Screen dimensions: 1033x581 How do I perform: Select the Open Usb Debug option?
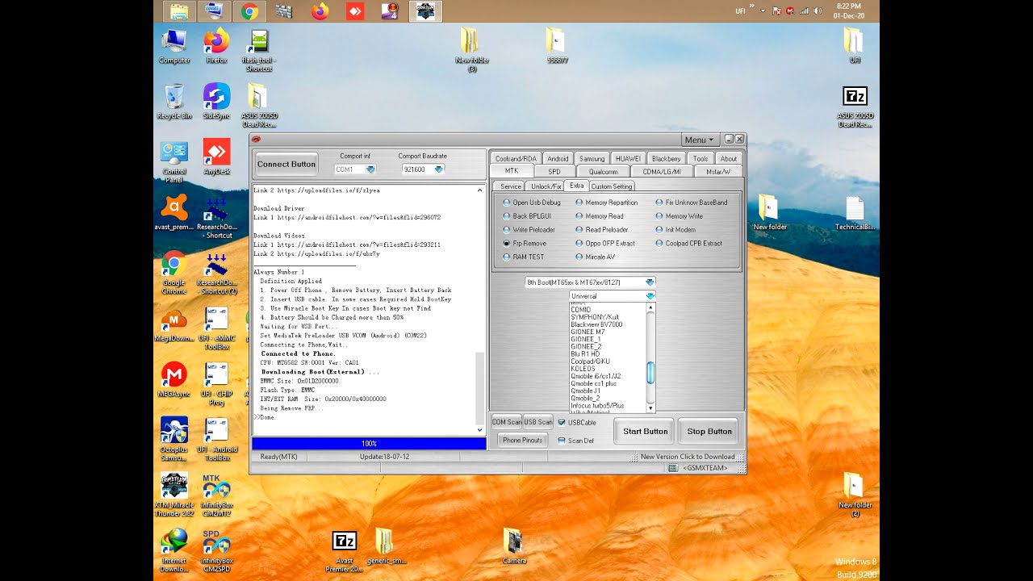531,203
